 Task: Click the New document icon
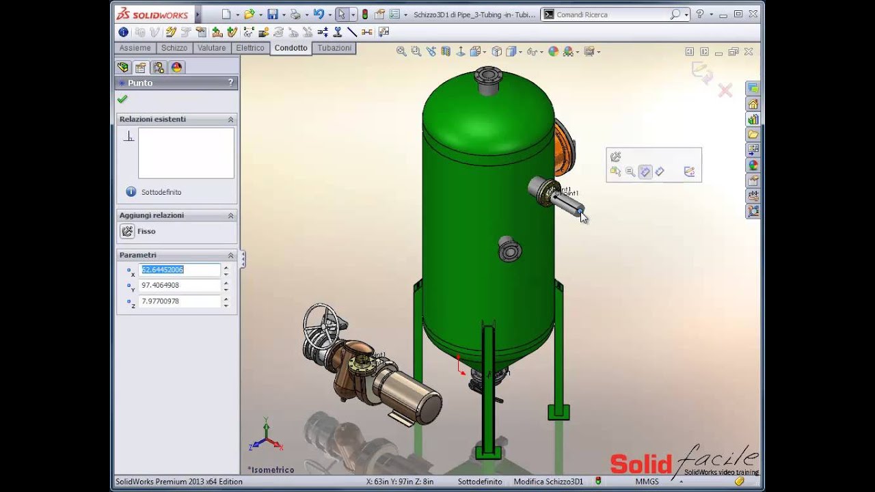(x=227, y=14)
